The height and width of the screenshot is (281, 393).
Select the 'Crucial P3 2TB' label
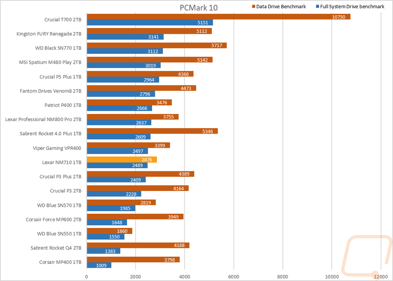tap(66, 191)
